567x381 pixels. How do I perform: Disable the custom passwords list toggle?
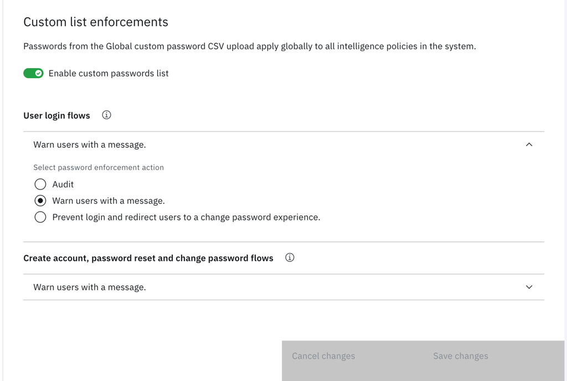pyautogui.click(x=33, y=73)
